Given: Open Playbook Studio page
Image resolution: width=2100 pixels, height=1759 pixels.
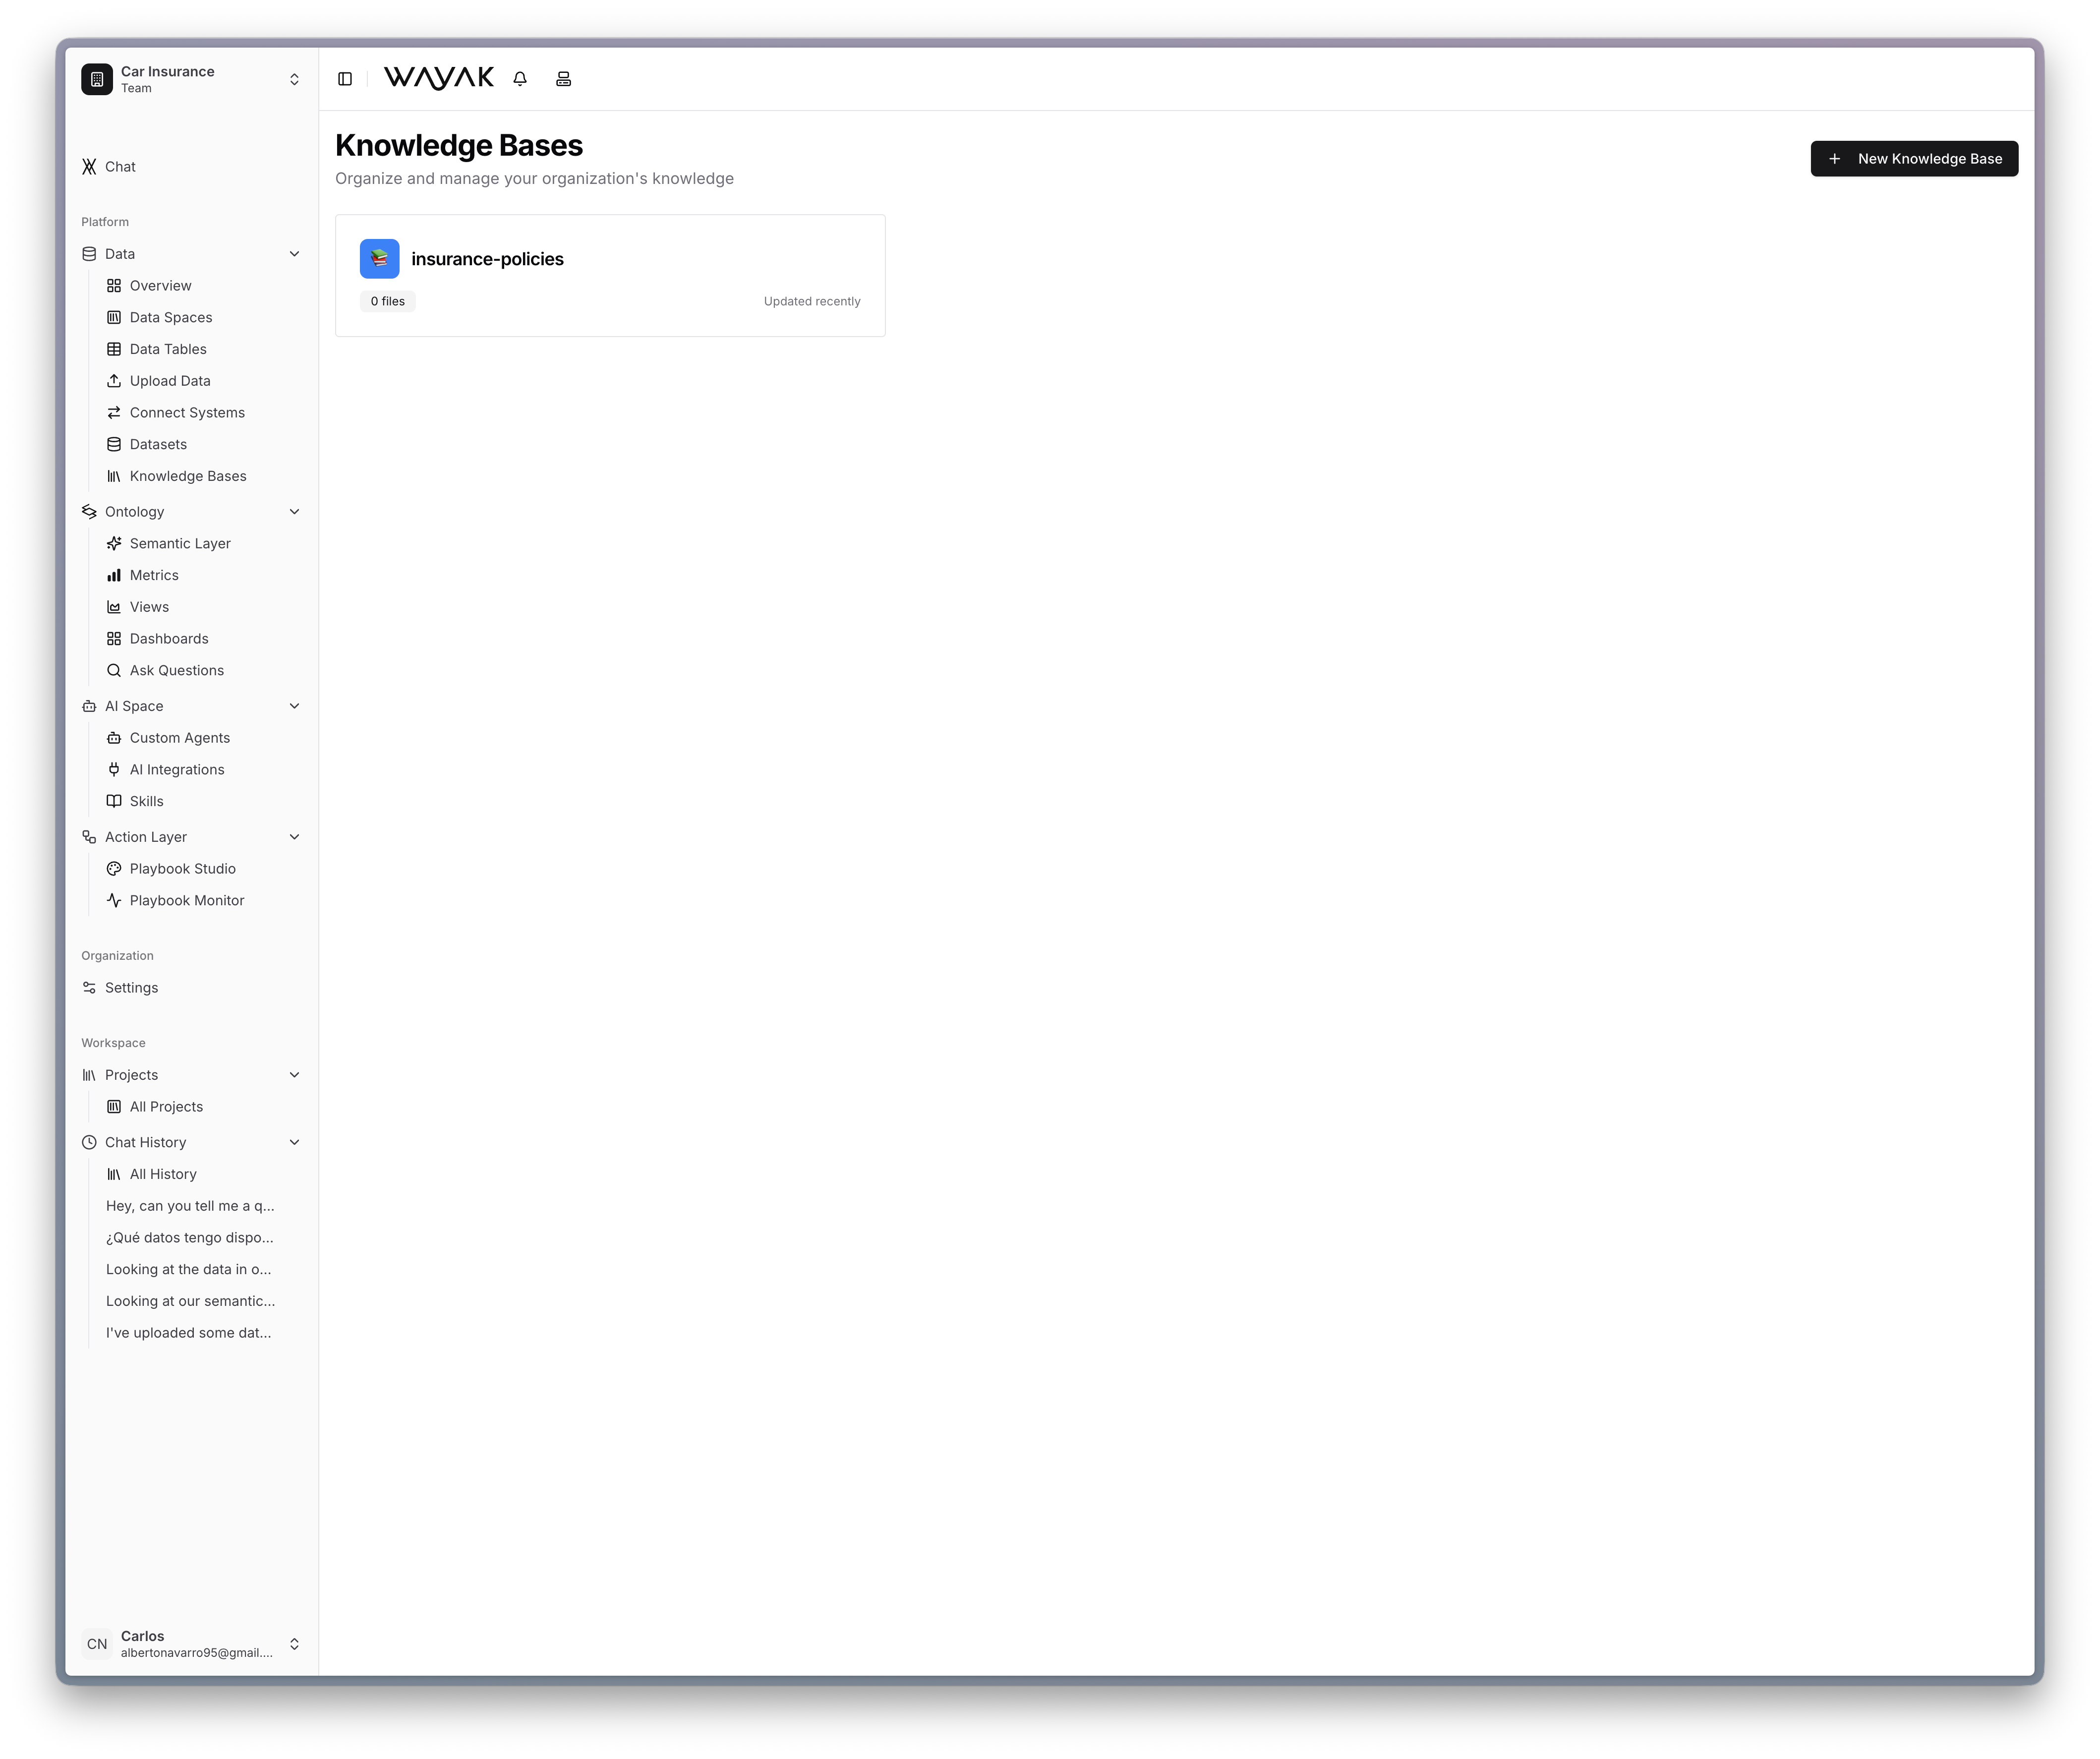Looking at the screenshot, I should click(183, 869).
